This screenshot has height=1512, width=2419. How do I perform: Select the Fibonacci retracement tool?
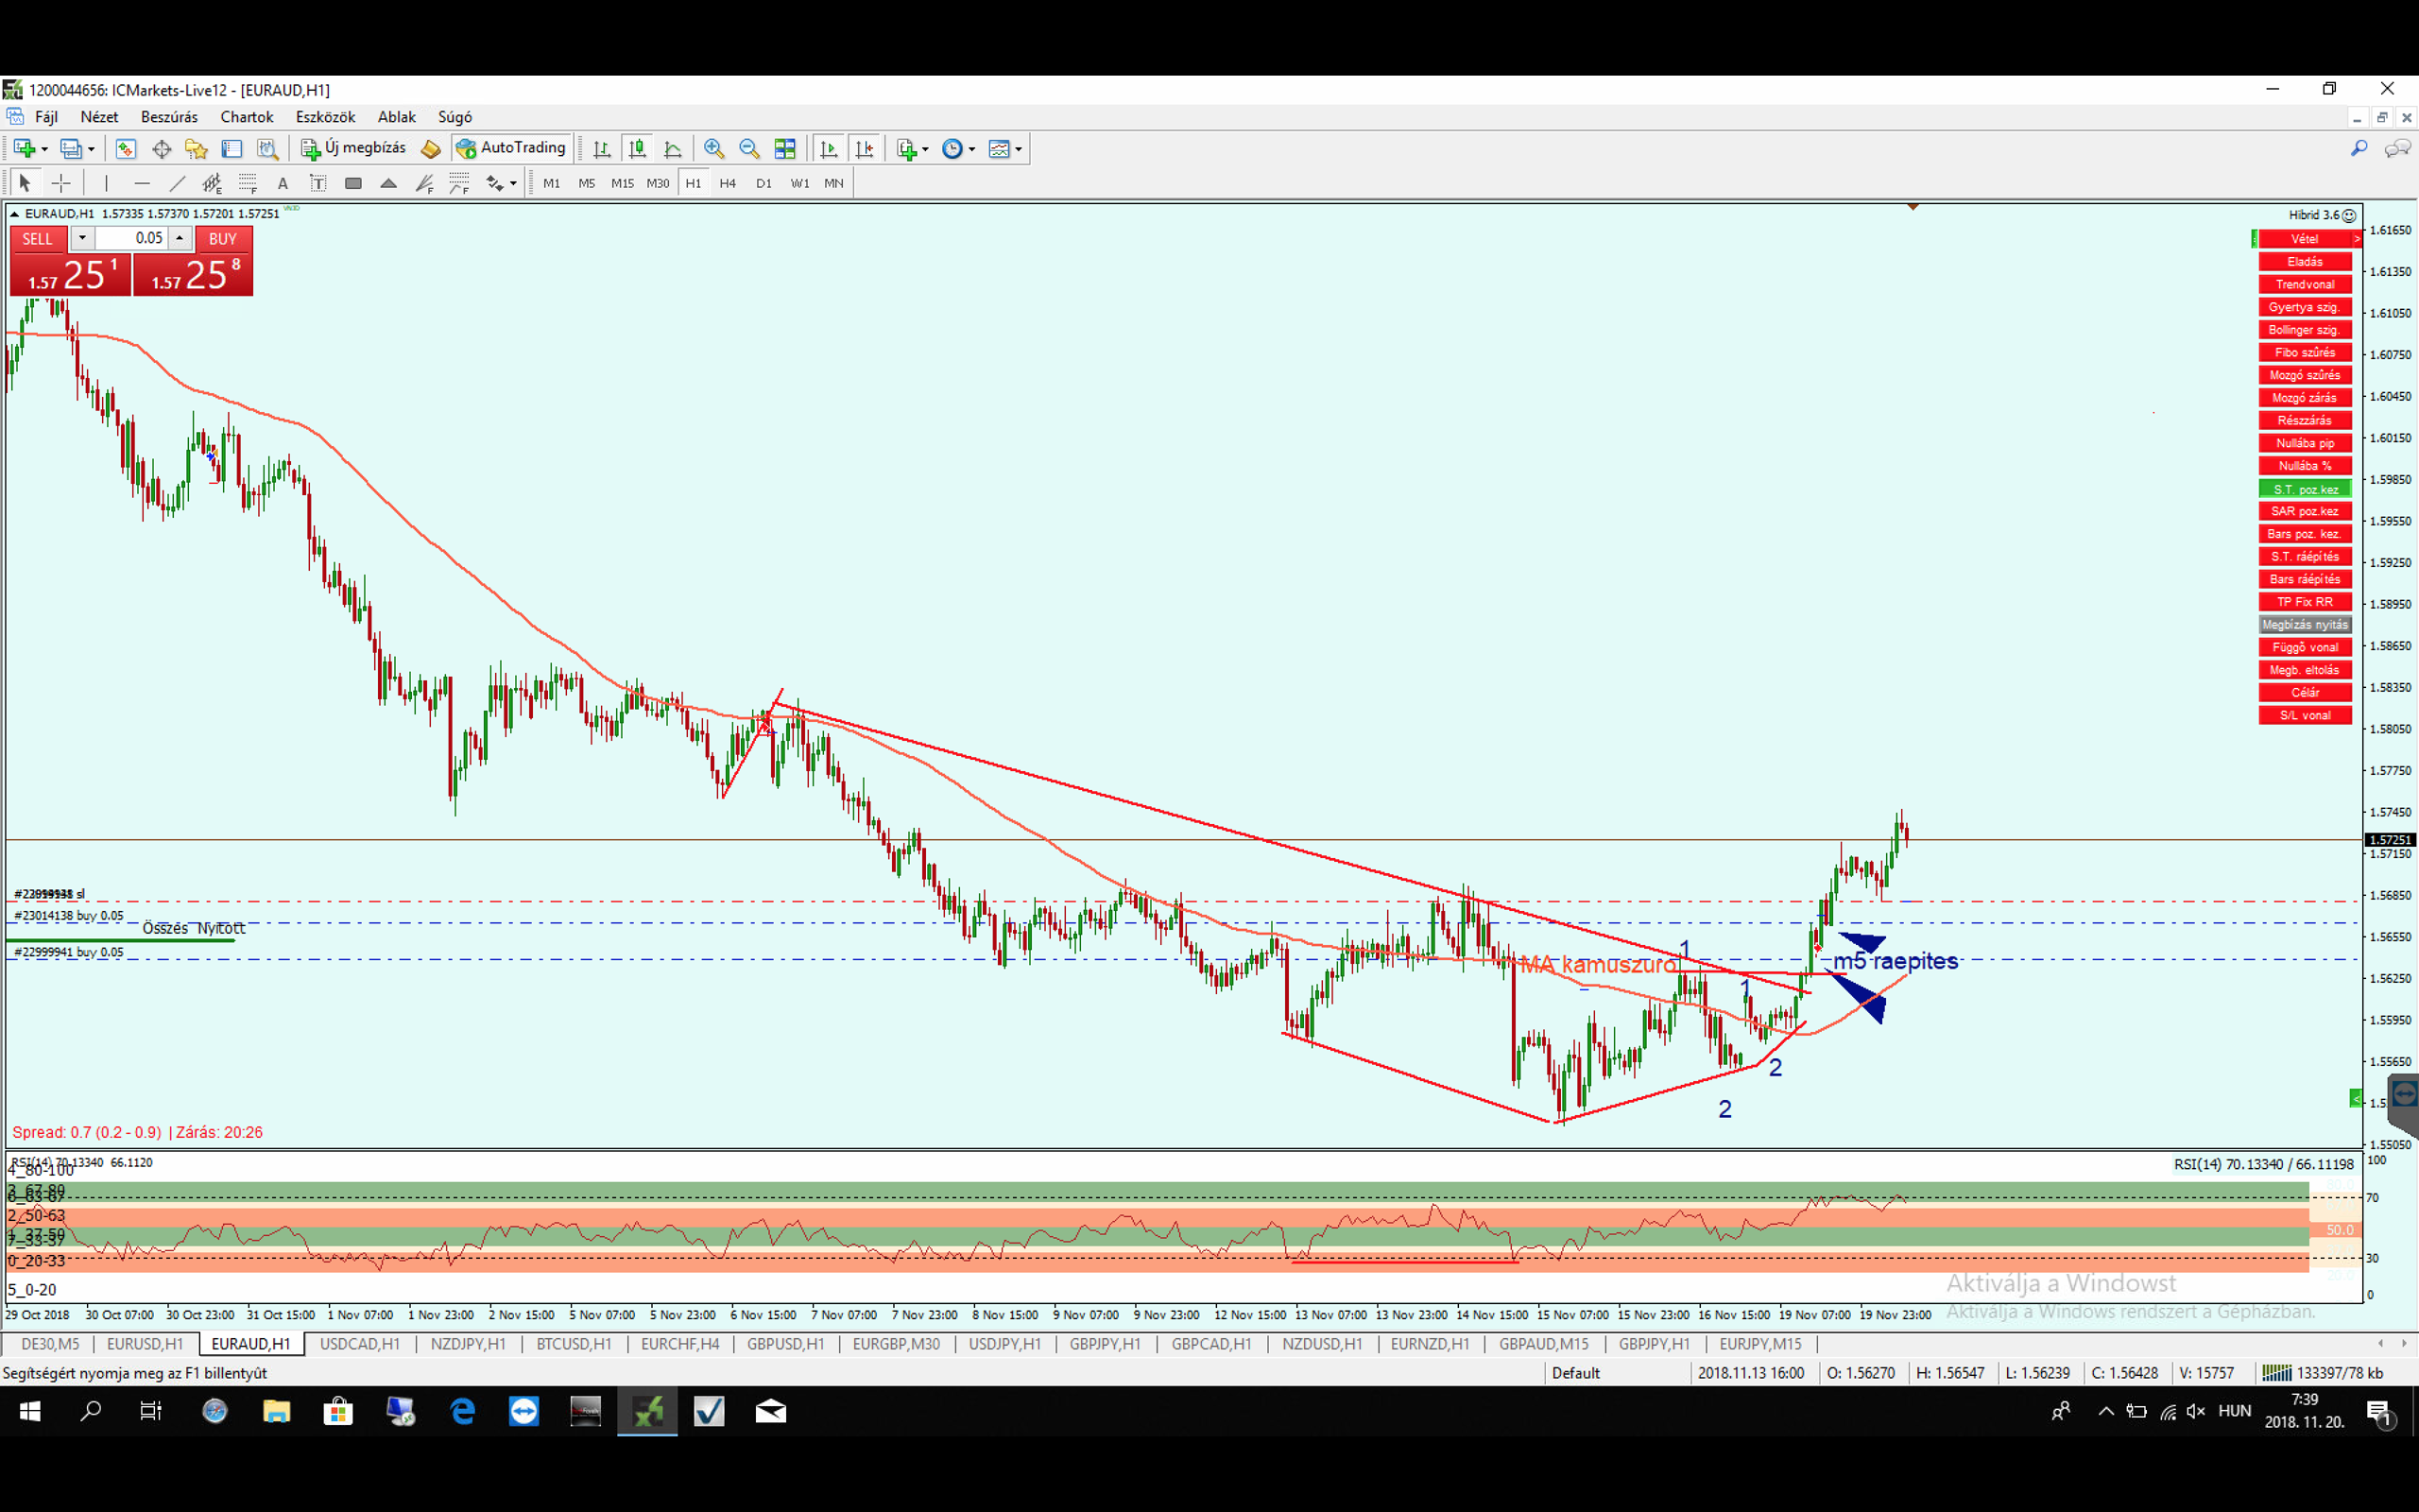(247, 183)
